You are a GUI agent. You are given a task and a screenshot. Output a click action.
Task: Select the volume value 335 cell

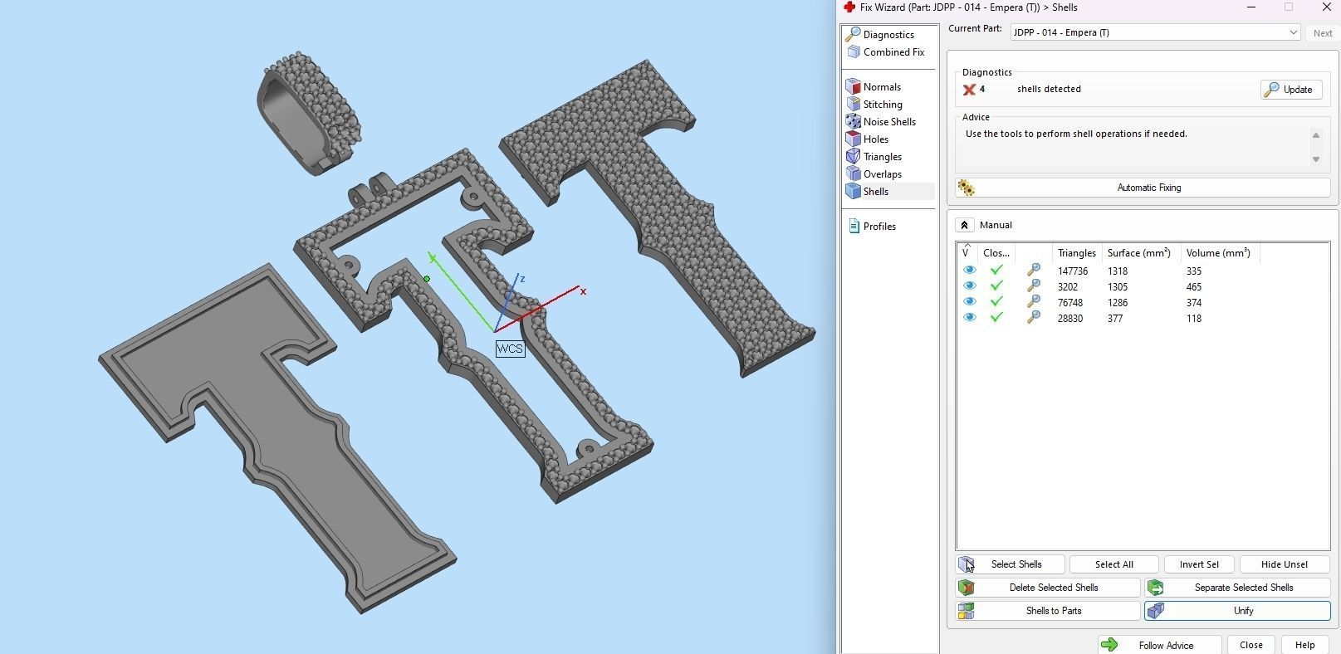coord(1194,271)
